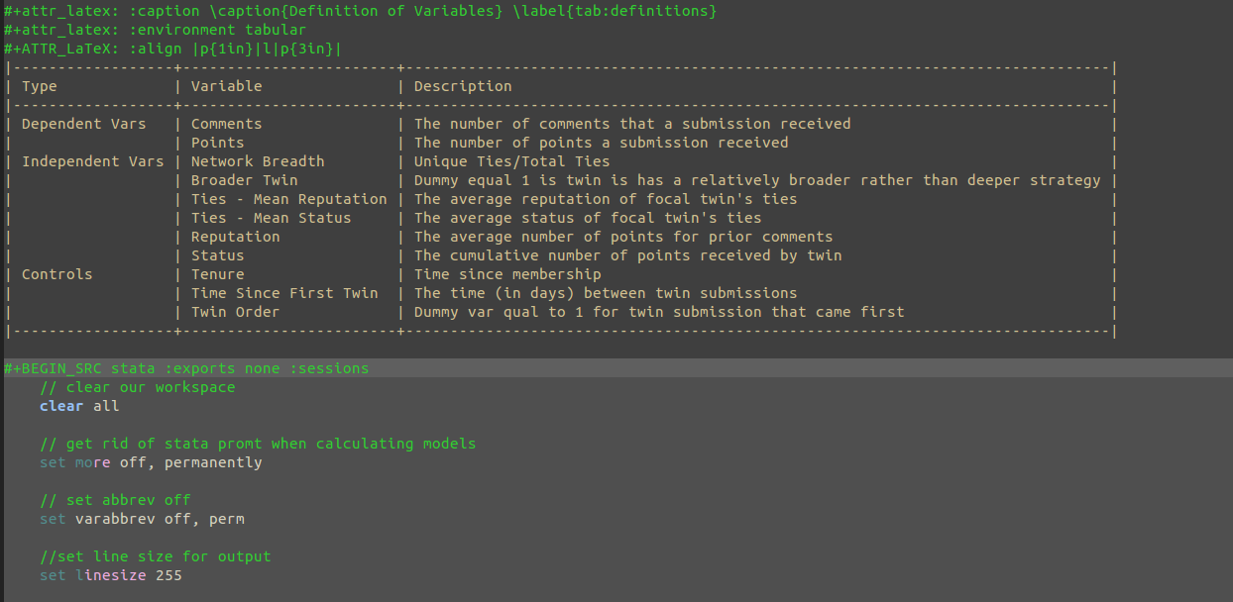Select the 'Dependent Vars' table cell

(83, 124)
